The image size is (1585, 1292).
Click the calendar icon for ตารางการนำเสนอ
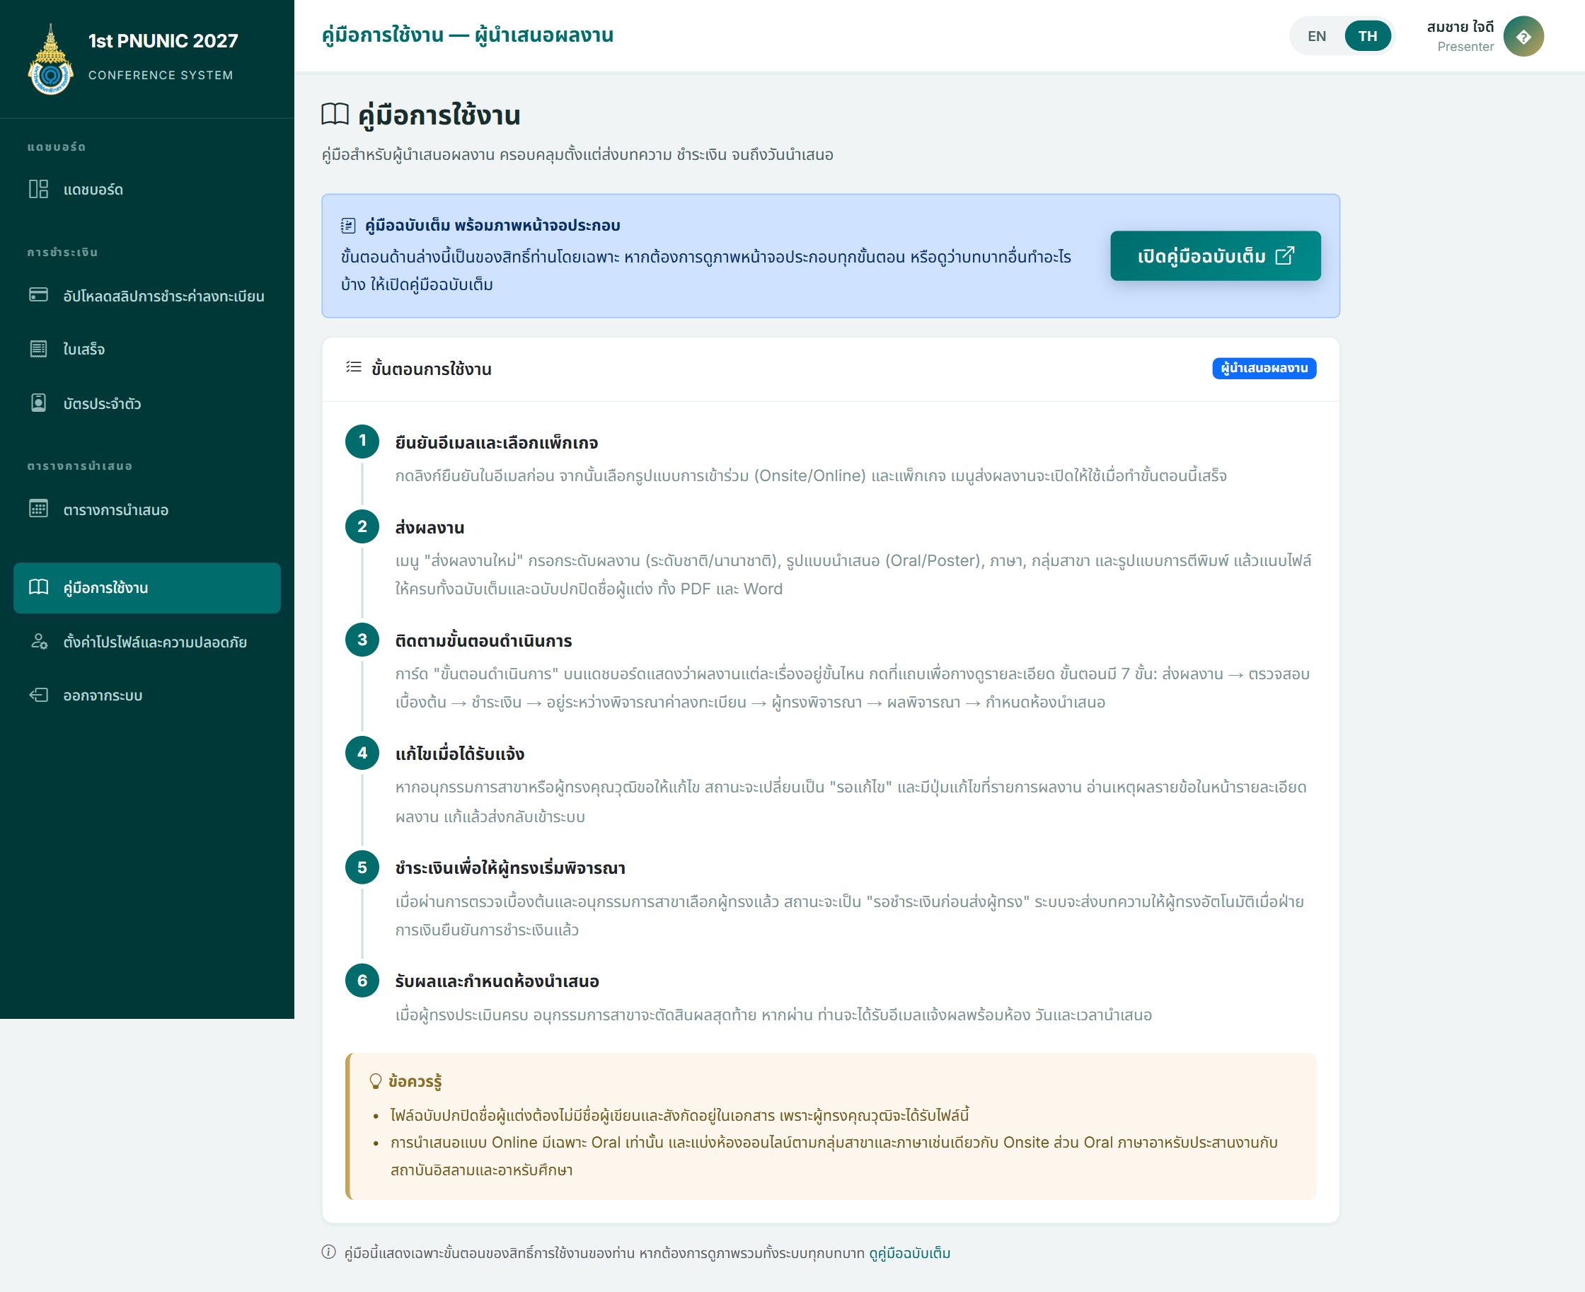click(x=39, y=509)
